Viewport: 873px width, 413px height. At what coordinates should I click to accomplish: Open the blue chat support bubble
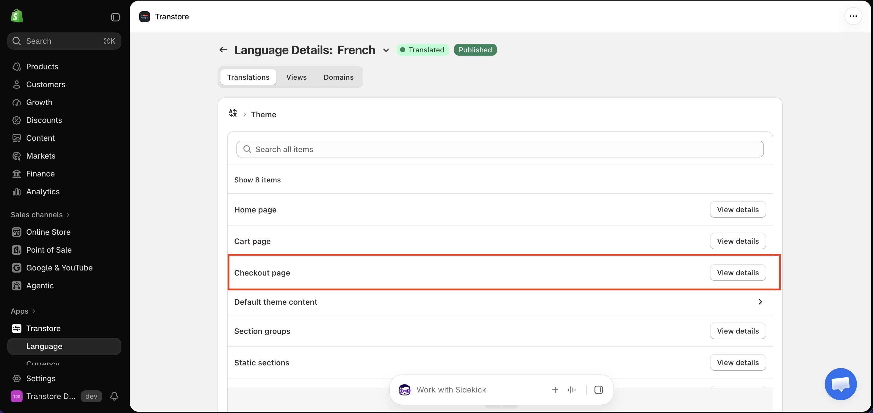pyautogui.click(x=841, y=384)
